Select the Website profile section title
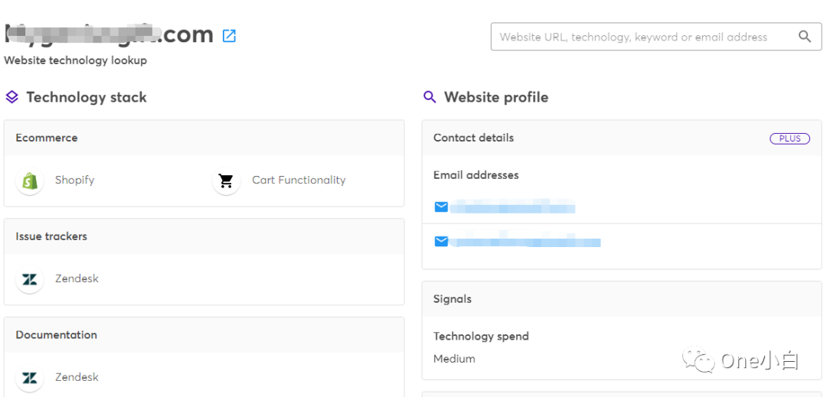This screenshot has width=827, height=397. 496,97
